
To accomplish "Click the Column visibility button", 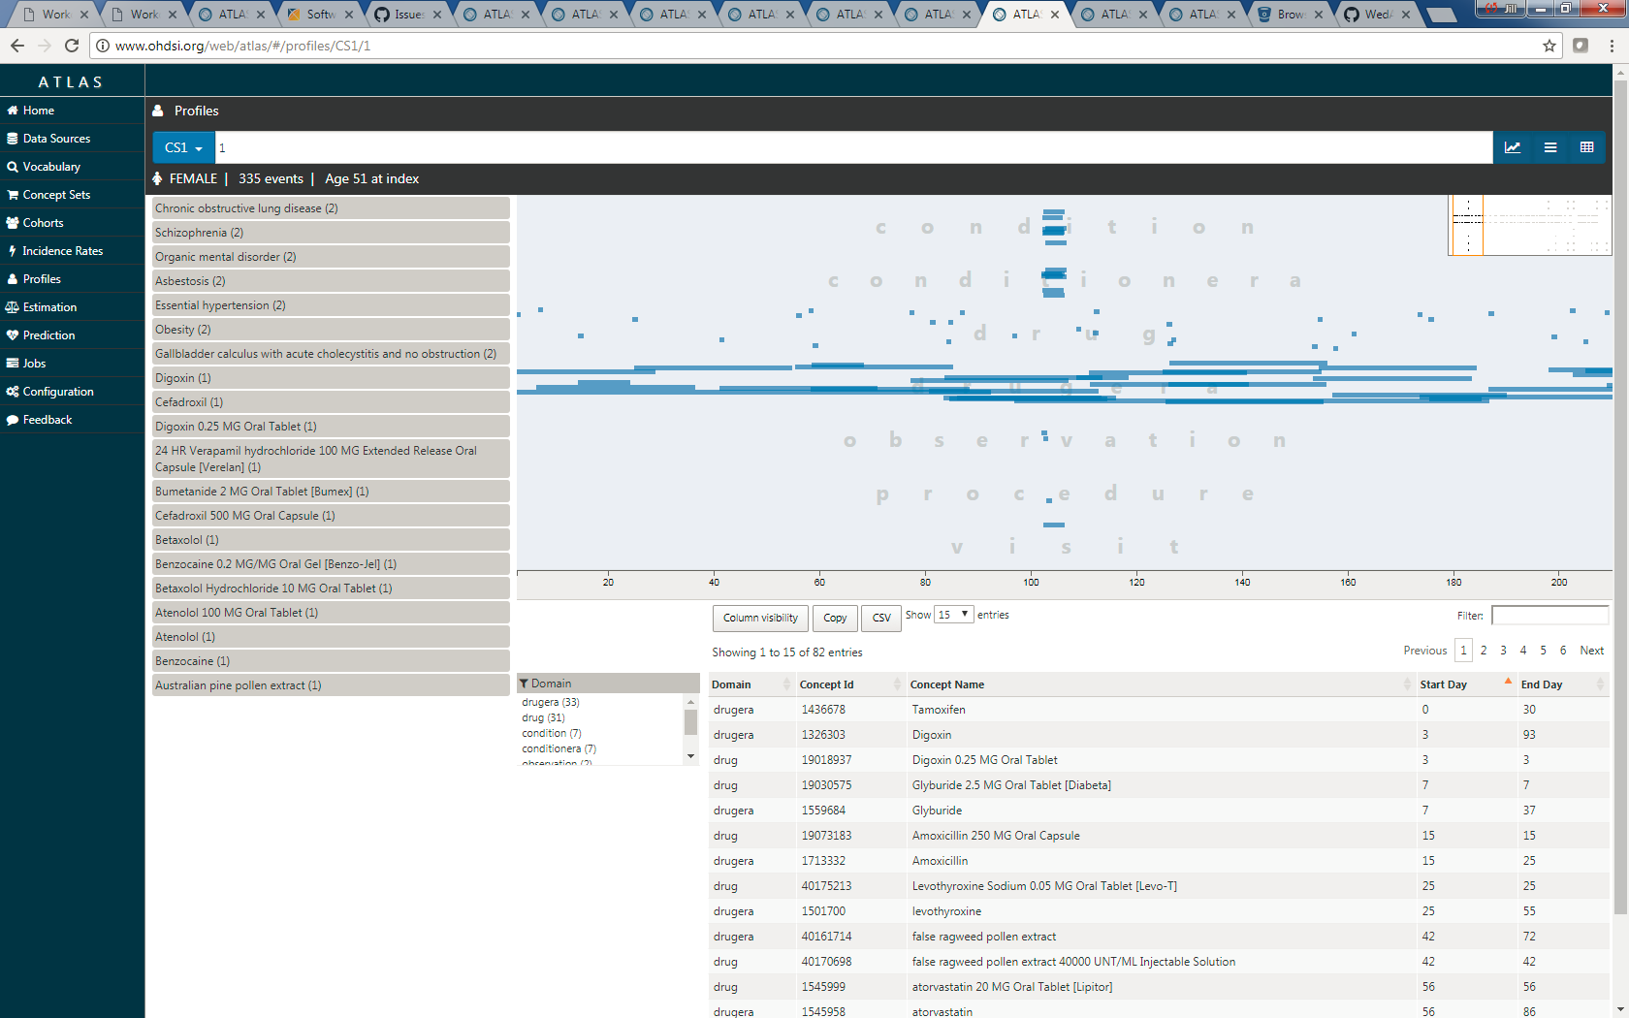I will click(x=760, y=618).
